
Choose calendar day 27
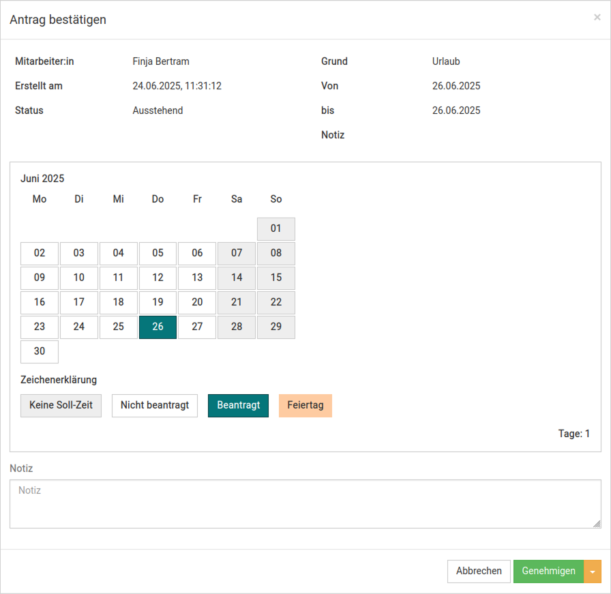197,327
